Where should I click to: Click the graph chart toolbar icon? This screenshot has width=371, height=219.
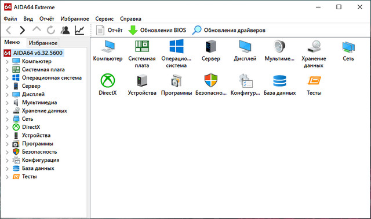pos(79,30)
